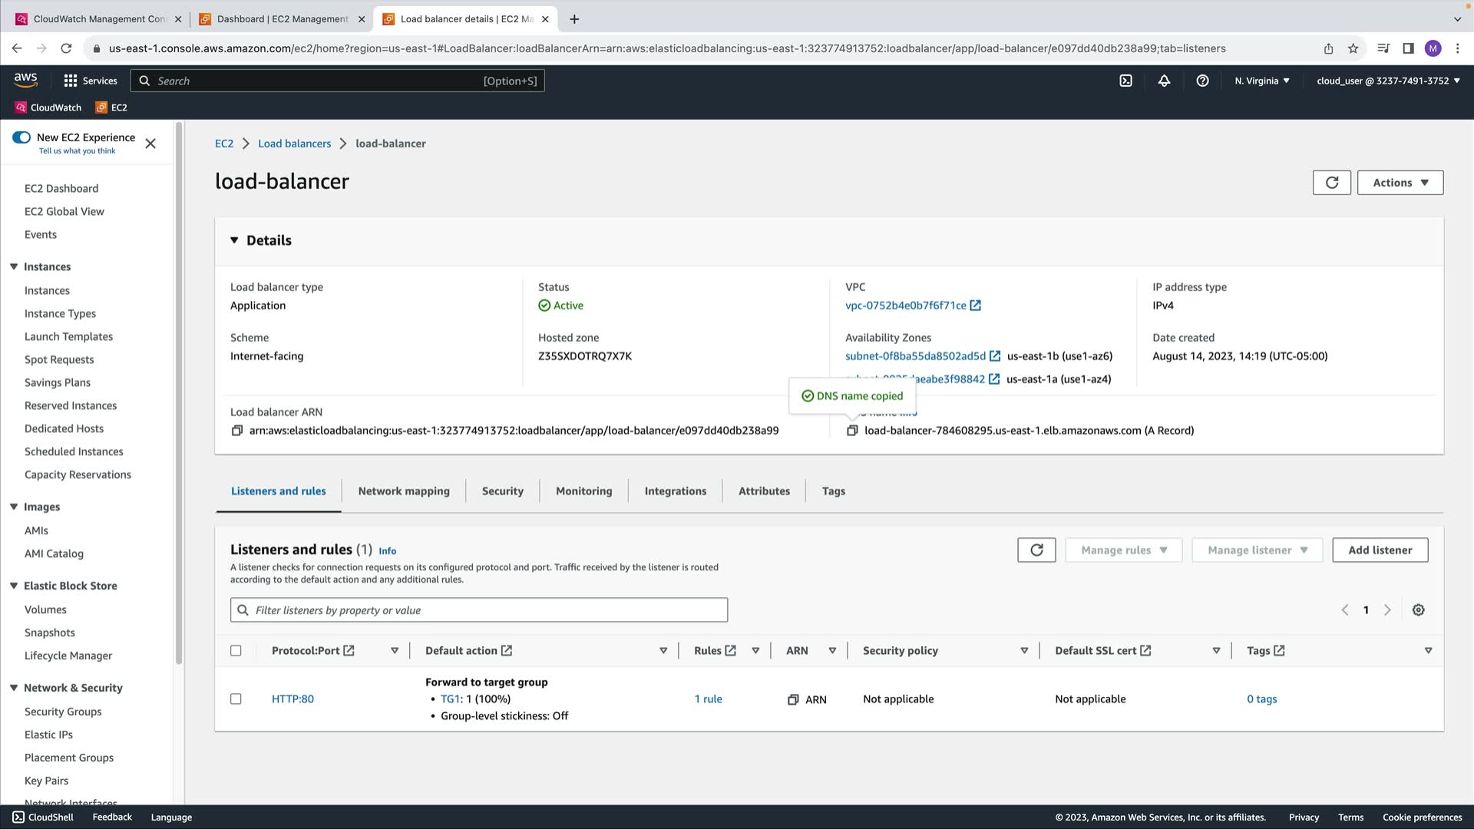
Task: Open the TG1 target group link
Action: (449, 699)
